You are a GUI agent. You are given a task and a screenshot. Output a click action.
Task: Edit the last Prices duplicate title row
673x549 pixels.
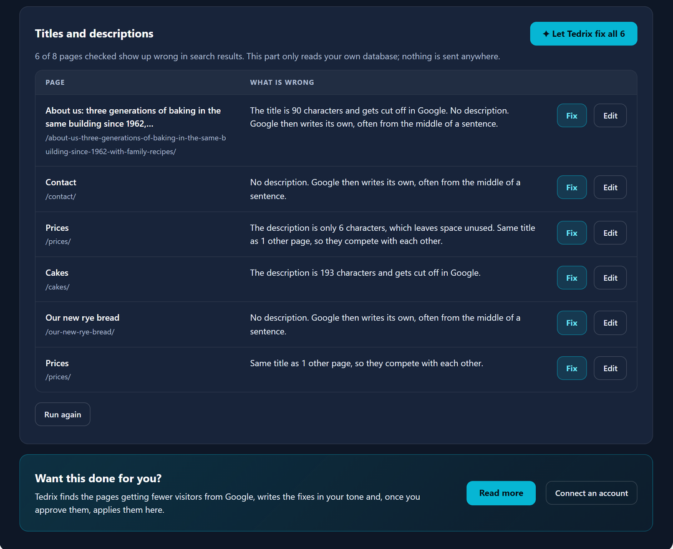pos(610,368)
